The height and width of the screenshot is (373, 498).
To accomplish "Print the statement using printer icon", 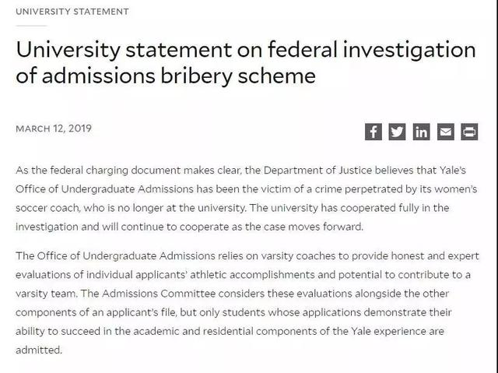I will coord(469,131).
